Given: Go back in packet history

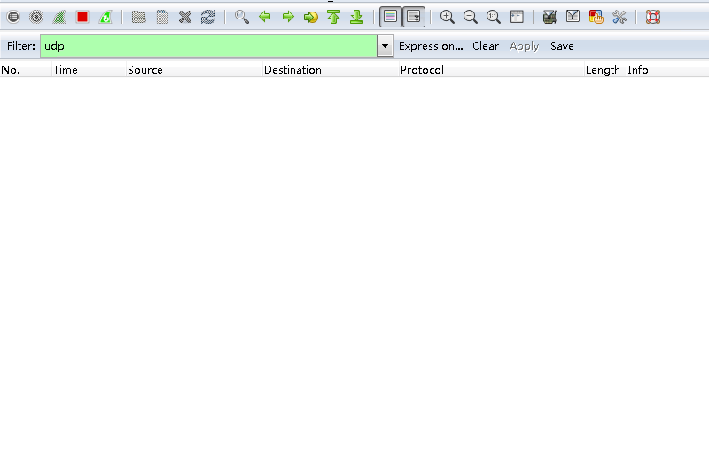Looking at the screenshot, I should [265, 17].
